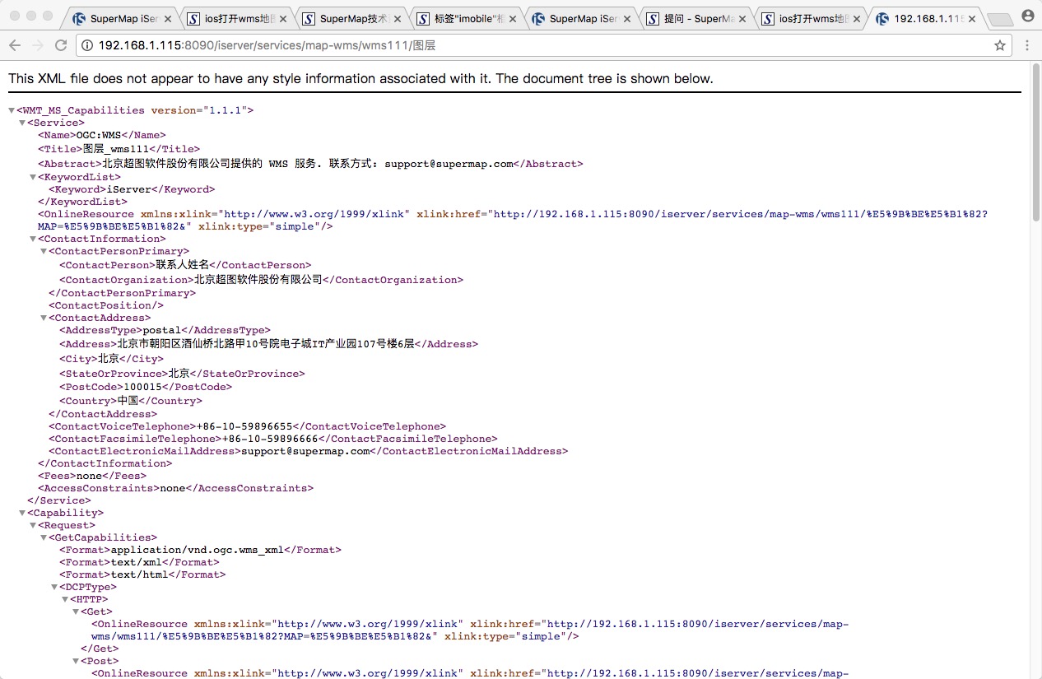
Task: Go back to the previous page
Action: (x=16, y=46)
